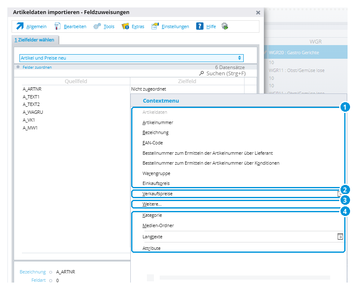Open the Hilfe menu

tap(211, 26)
